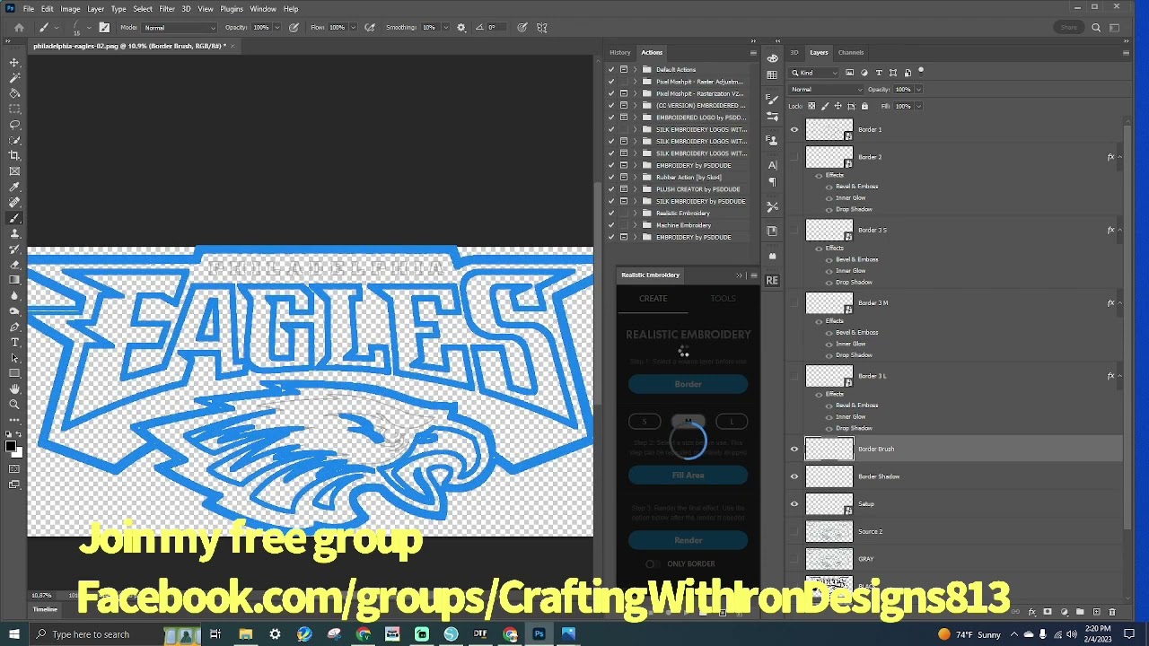Viewport: 1149px width, 646px height.
Task: Click the Render button
Action: point(689,541)
